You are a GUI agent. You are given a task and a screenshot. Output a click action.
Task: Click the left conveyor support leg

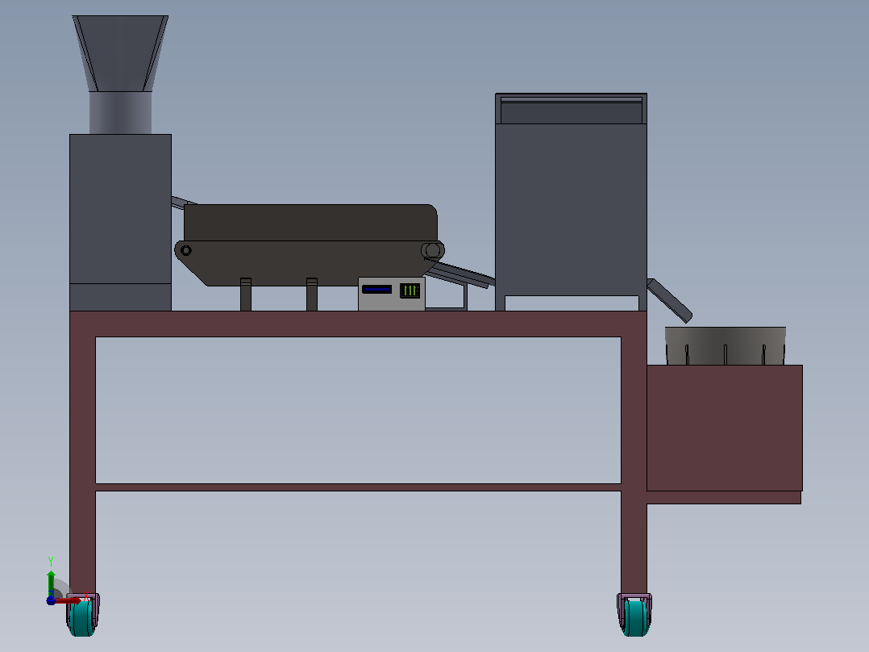(x=246, y=294)
